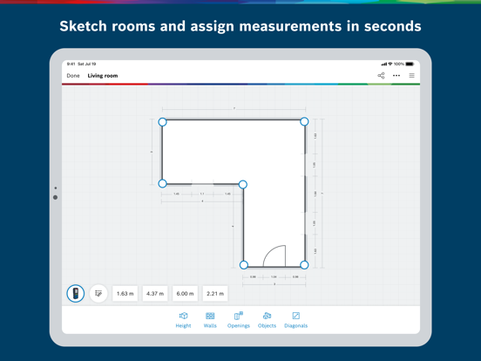
Task: Select the bottom-right corner handle of room
Action: tap(304, 265)
